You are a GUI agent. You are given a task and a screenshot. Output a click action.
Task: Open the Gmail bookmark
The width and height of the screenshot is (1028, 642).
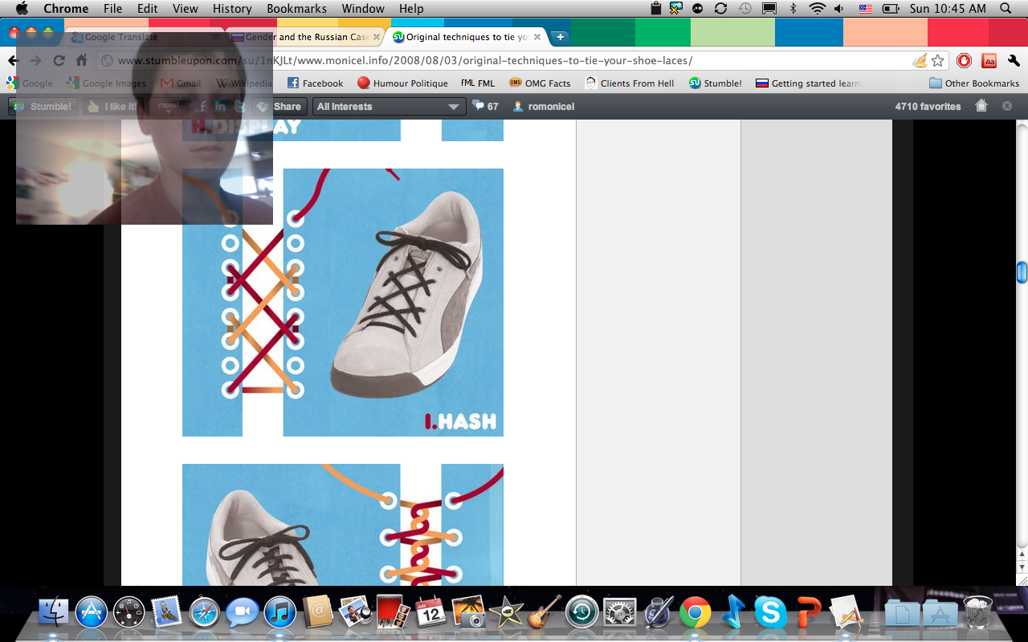[x=181, y=83]
